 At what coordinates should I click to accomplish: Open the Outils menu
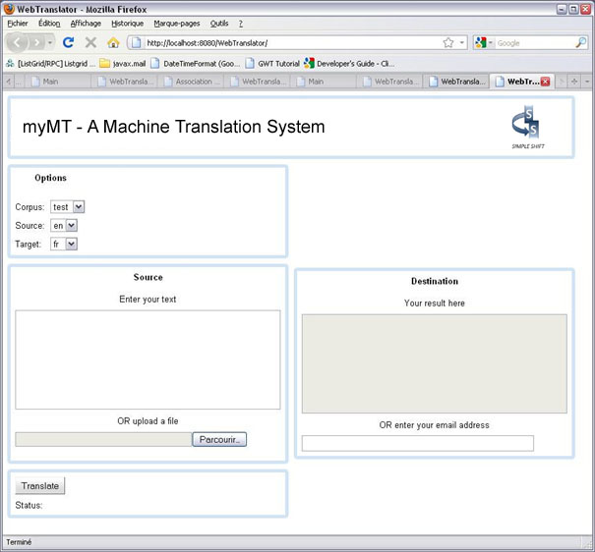[219, 24]
